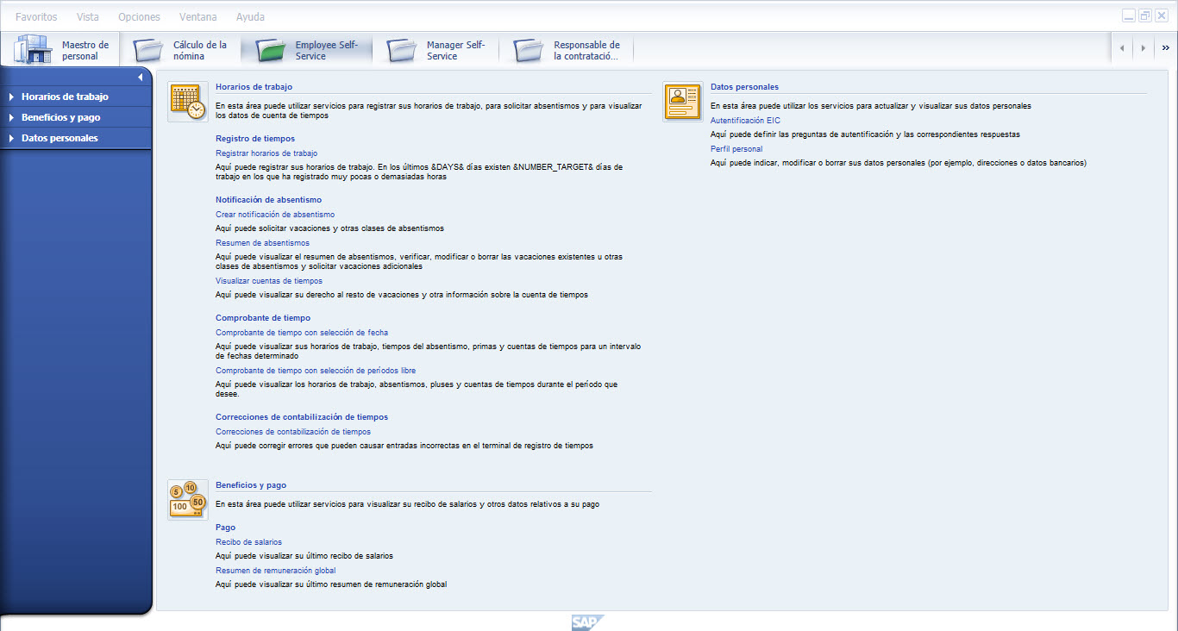Open Registrar horarios de trabajo
1178x631 pixels.
click(267, 153)
